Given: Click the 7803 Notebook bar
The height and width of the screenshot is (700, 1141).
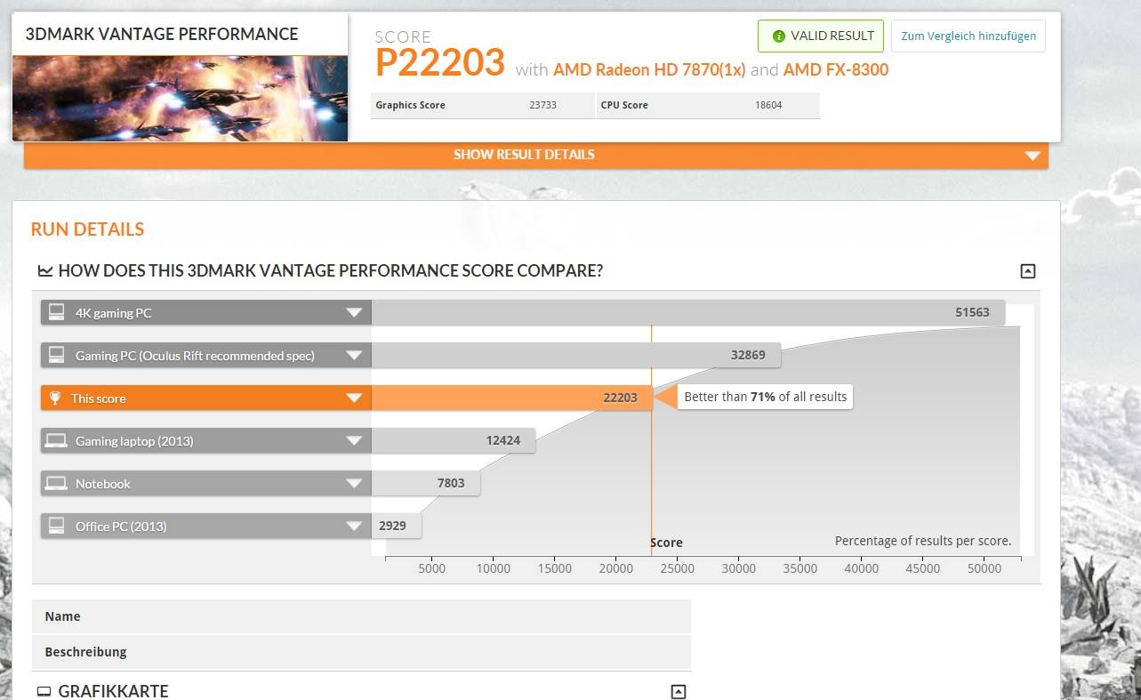Looking at the screenshot, I should coord(426,484).
